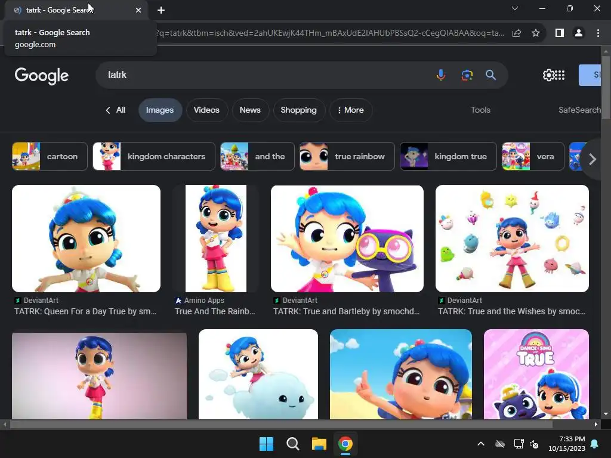
Task: Open the Tools filter options
Action: click(x=480, y=110)
